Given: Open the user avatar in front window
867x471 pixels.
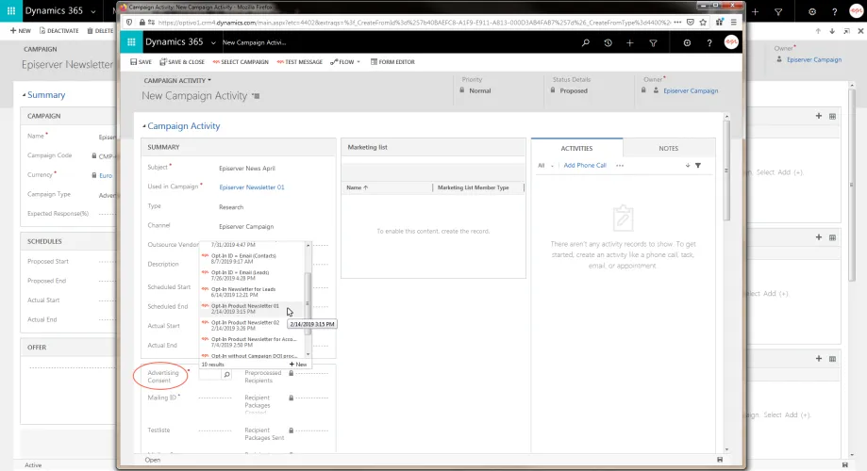Looking at the screenshot, I should click(x=731, y=42).
